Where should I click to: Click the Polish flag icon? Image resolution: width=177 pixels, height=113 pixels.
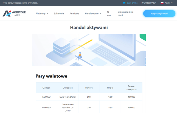[x=162, y=3]
